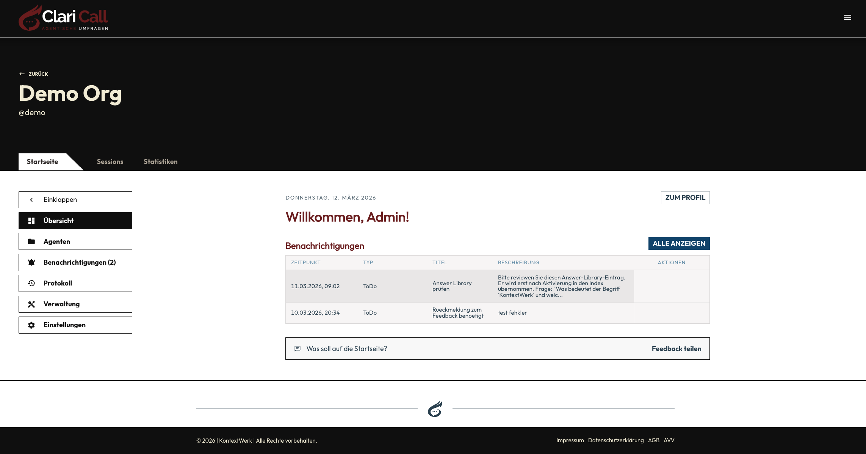
Task: Open the profile via ZUM PROFIL
Action: click(685, 197)
